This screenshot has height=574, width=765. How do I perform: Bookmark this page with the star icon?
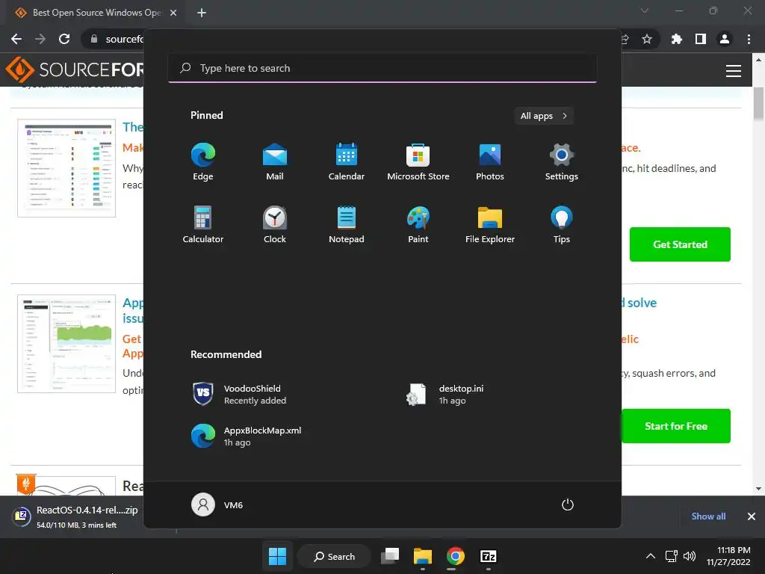tap(647, 39)
